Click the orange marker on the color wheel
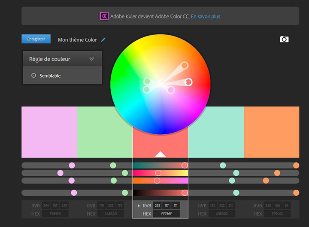The width and height of the screenshot is (309, 227). click(185, 65)
